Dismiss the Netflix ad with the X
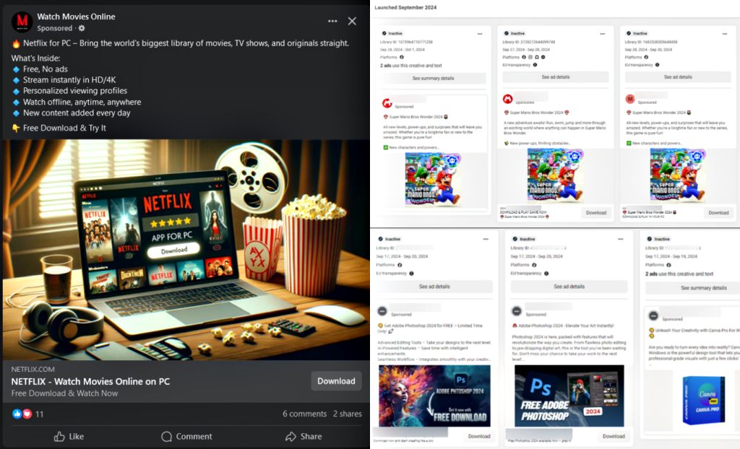The image size is (740, 449). 352,21
